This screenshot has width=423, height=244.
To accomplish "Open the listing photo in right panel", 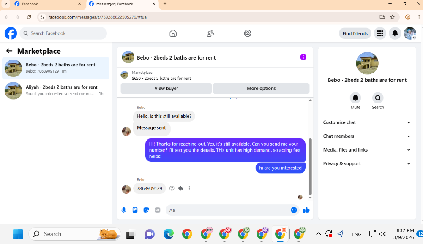I will tap(367, 63).
